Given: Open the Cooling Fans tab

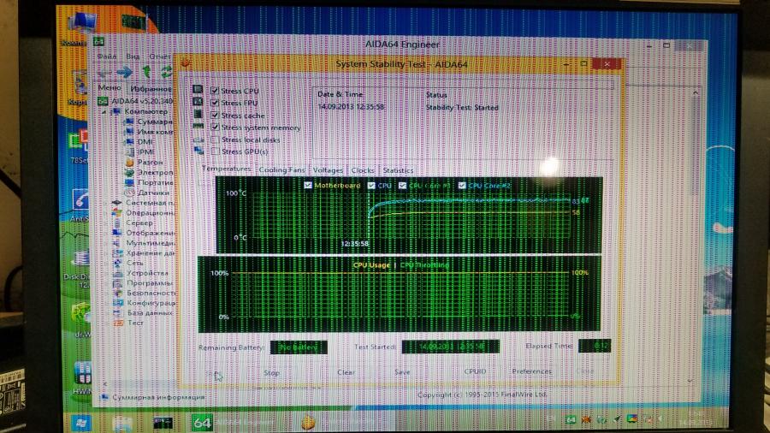Looking at the screenshot, I should click(x=281, y=169).
